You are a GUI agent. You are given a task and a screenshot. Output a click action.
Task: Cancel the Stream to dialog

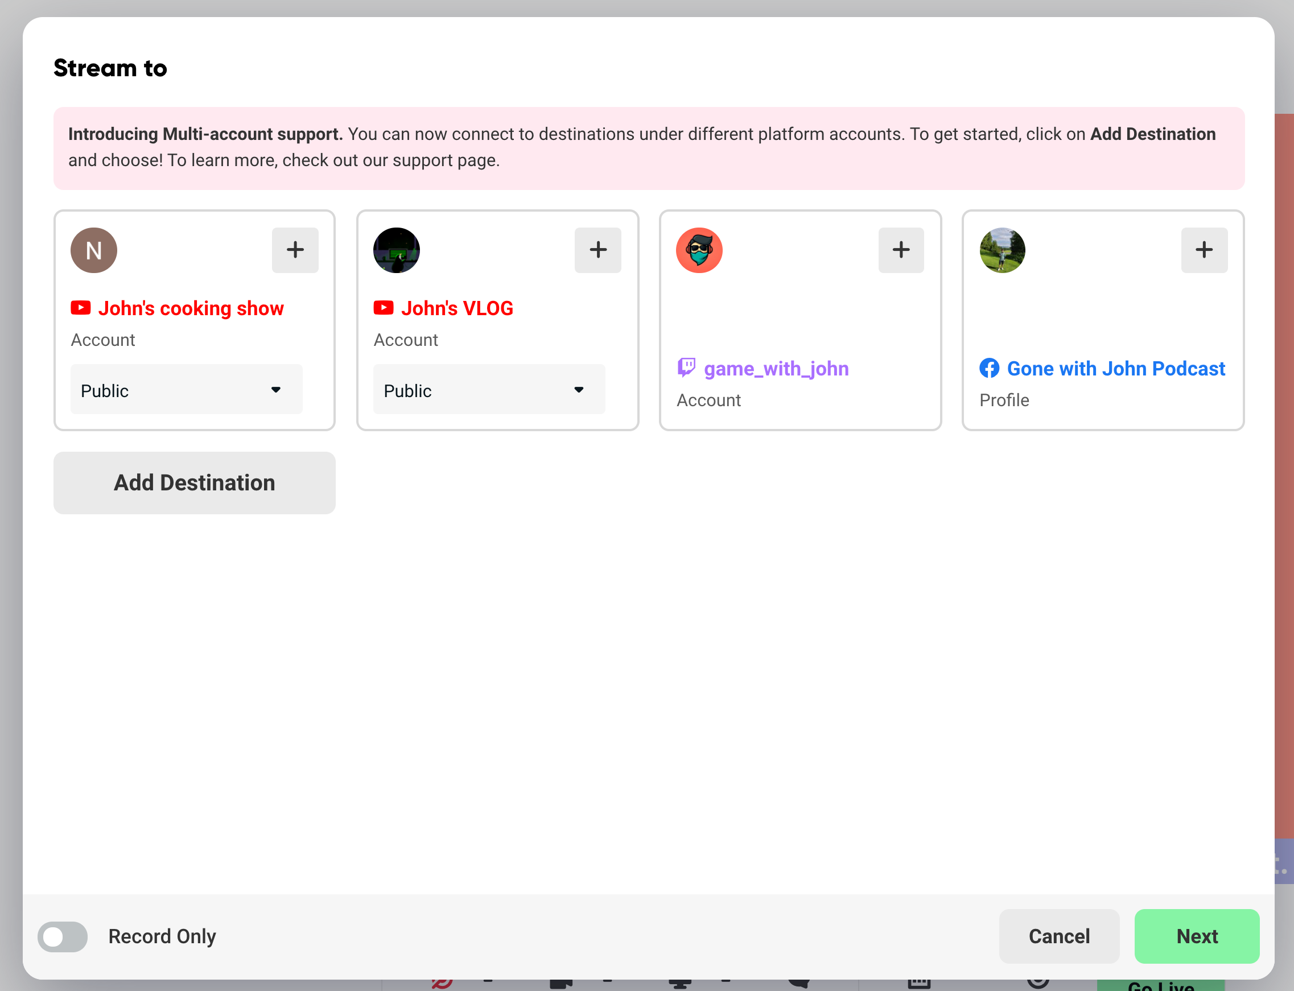coord(1059,936)
